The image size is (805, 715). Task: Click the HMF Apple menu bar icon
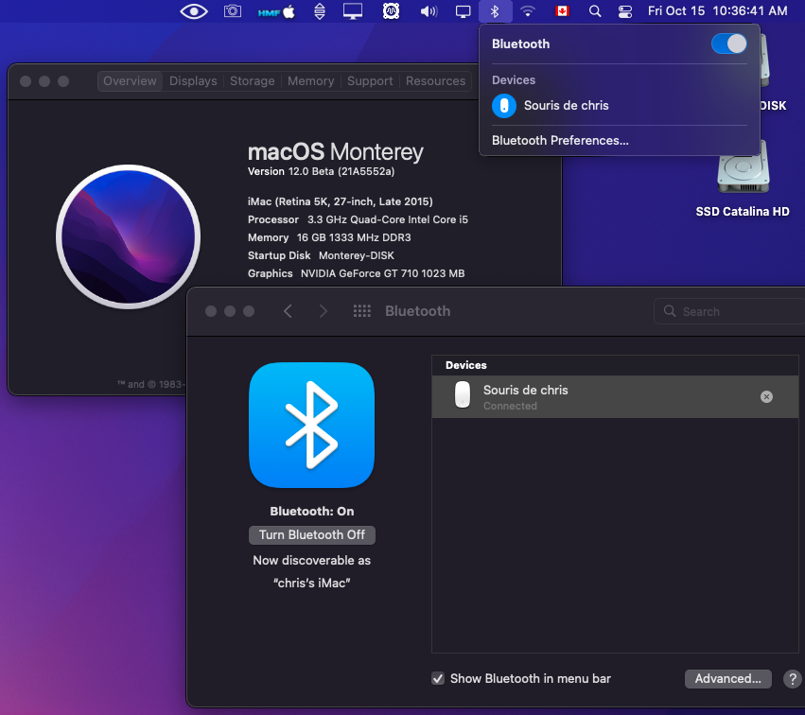276,11
